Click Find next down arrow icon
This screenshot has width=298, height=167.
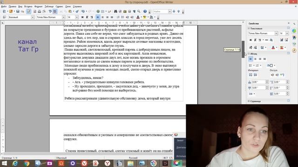174,12
